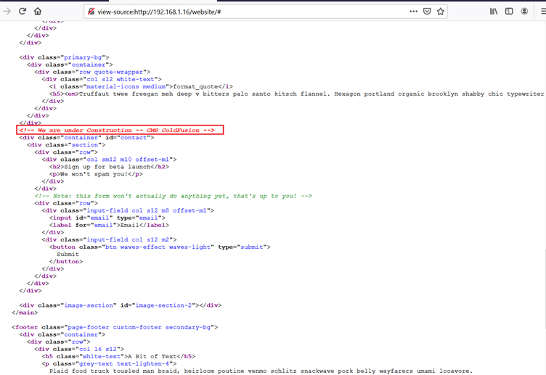Open the Library bookmarks and history icon
This screenshot has height=375, width=546.
pyautogui.click(x=494, y=11)
